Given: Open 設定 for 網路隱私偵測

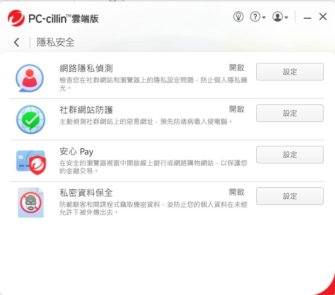Looking at the screenshot, I should tap(290, 72).
